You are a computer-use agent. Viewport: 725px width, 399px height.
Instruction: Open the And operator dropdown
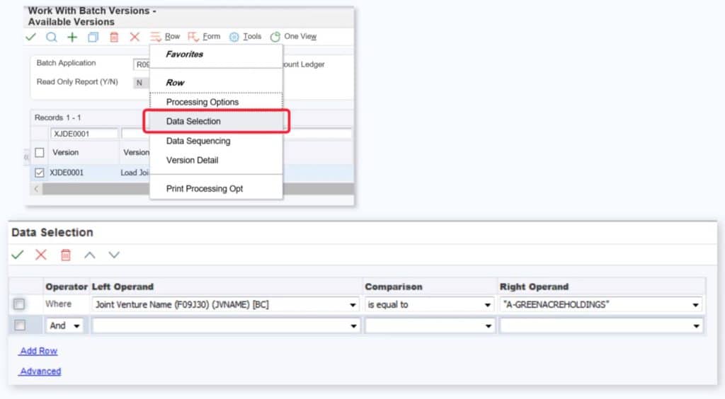coord(65,325)
